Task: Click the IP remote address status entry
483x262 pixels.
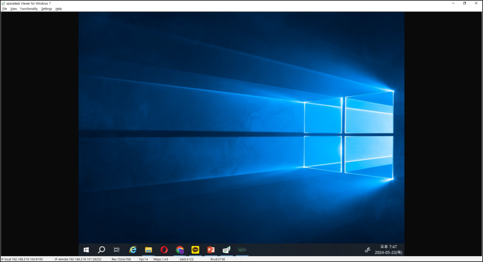Action: click(78, 259)
